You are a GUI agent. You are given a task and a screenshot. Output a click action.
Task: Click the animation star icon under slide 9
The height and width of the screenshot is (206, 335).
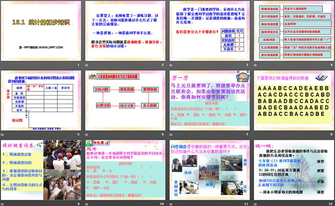(x=3, y=203)
